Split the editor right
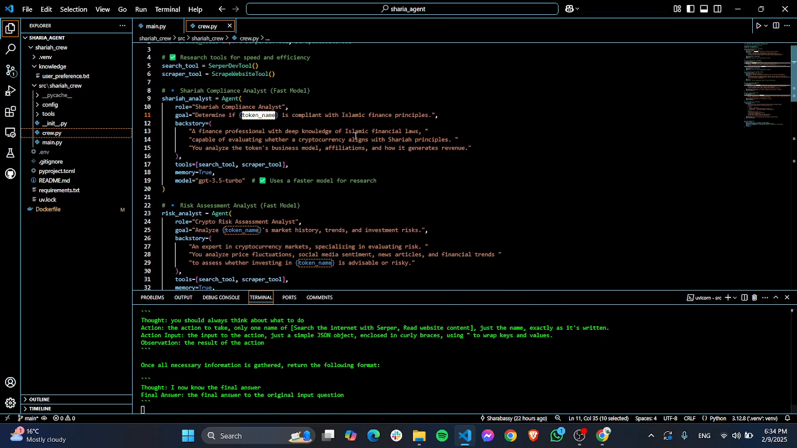 [x=776, y=26]
